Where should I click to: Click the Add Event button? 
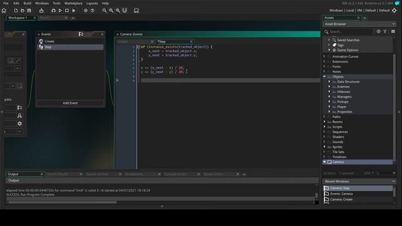click(70, 103)
